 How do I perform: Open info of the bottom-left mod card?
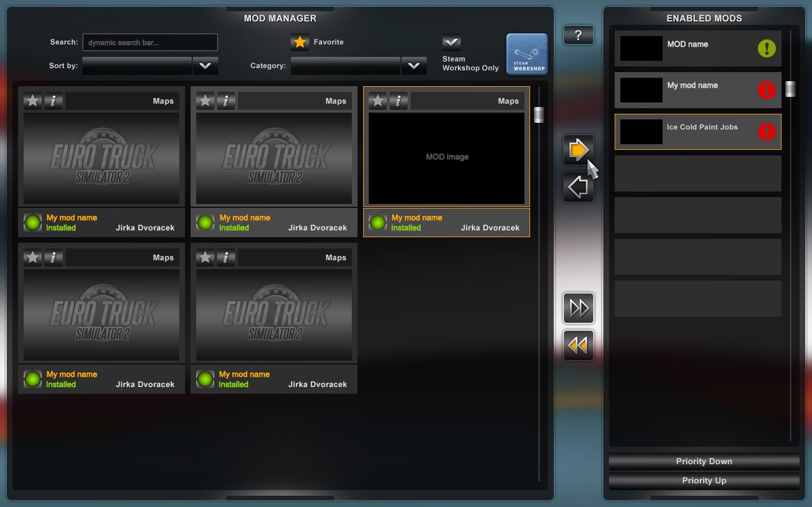[x=54, y=257]
